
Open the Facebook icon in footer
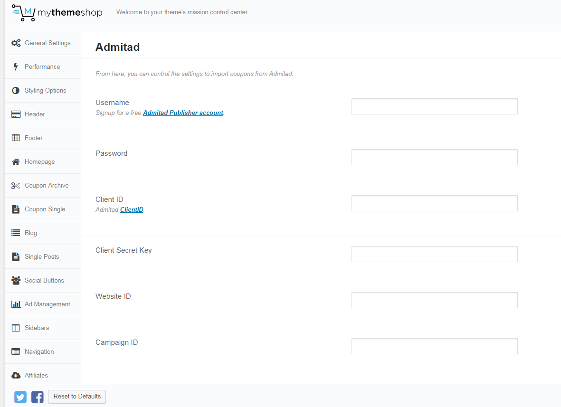[37, 397]
